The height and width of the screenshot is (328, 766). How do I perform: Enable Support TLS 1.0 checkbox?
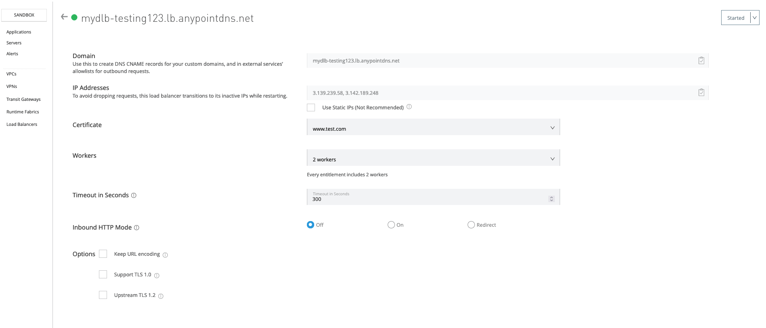tap(103, 274)
